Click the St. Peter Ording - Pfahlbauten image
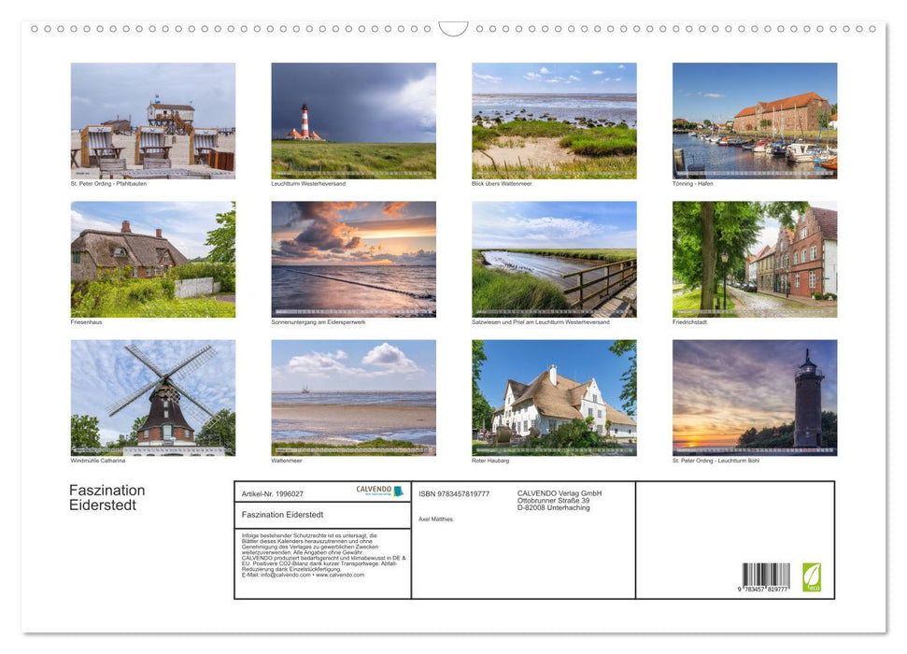The width and height of the screenshot is (907, 654). (152, 120)
